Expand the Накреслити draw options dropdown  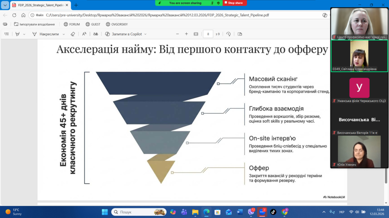point(64,34)
